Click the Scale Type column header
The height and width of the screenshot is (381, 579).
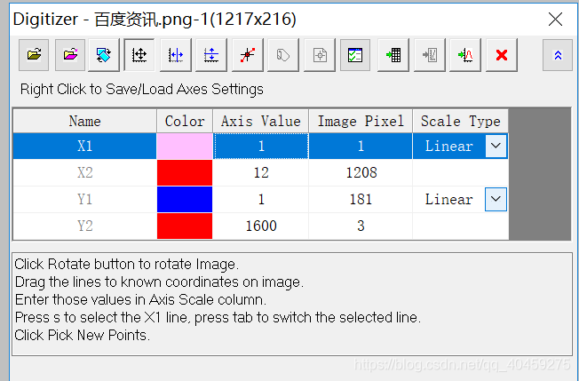pos(461,121)
